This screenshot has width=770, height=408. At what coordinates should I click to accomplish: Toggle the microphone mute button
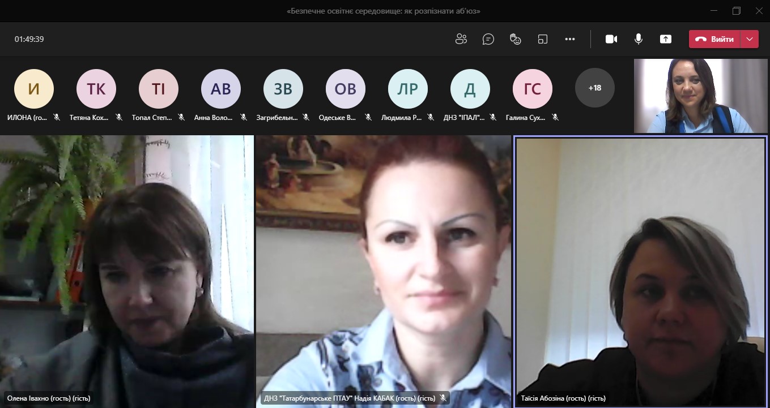pos(639,39)
